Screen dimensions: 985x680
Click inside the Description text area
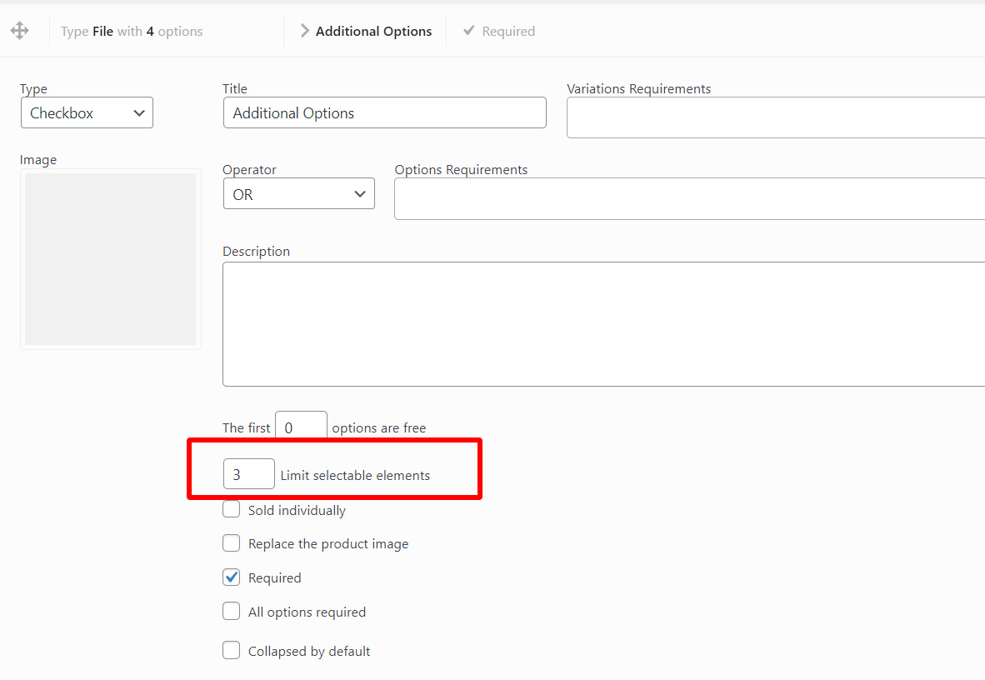point(603,324)
